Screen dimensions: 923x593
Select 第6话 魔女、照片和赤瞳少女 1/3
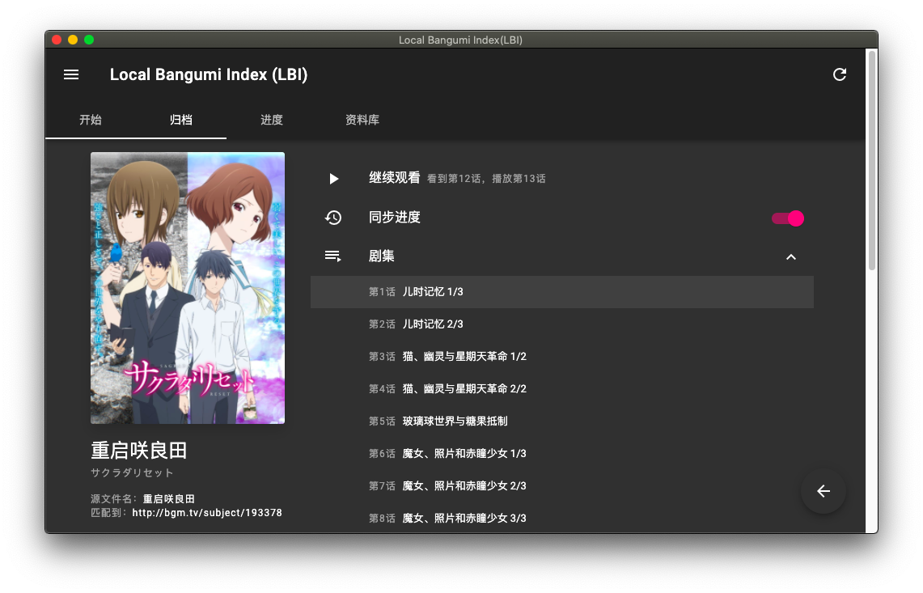tap(562, 454)
